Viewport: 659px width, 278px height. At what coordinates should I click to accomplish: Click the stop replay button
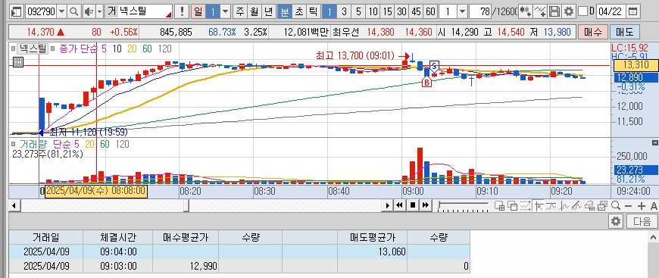click(412, 205)
